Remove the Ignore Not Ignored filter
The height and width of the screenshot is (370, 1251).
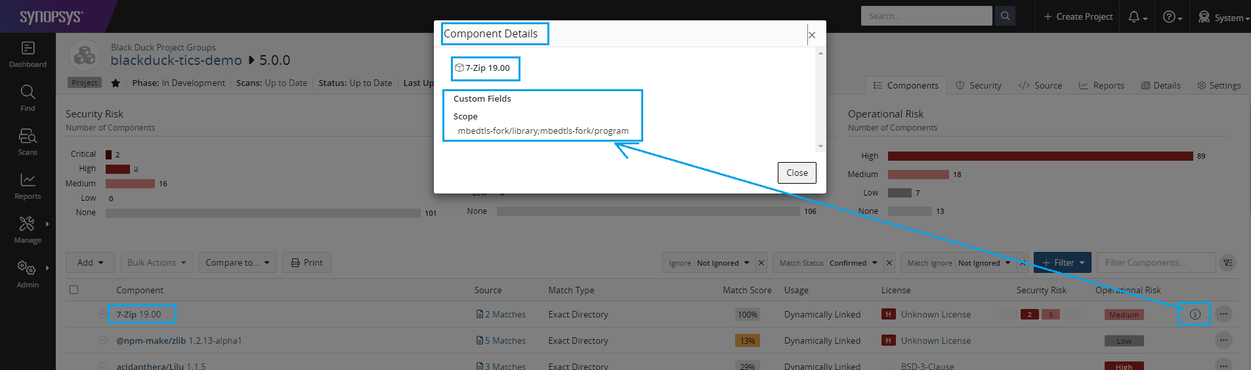point(761,262)
